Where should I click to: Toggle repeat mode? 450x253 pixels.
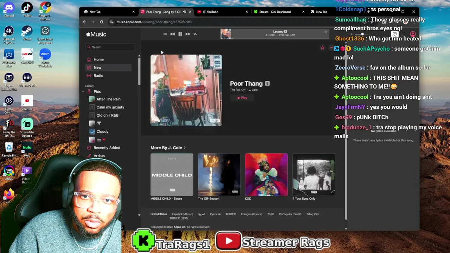pyautogui.click(x=195, y=34)
